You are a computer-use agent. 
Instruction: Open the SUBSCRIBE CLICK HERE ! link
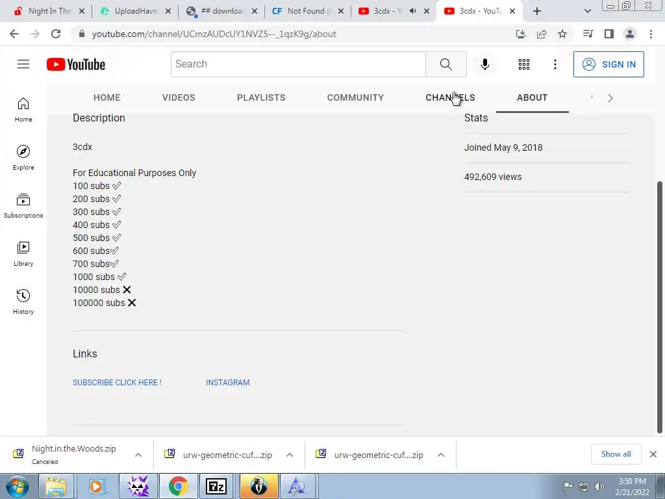click(117, 382)
